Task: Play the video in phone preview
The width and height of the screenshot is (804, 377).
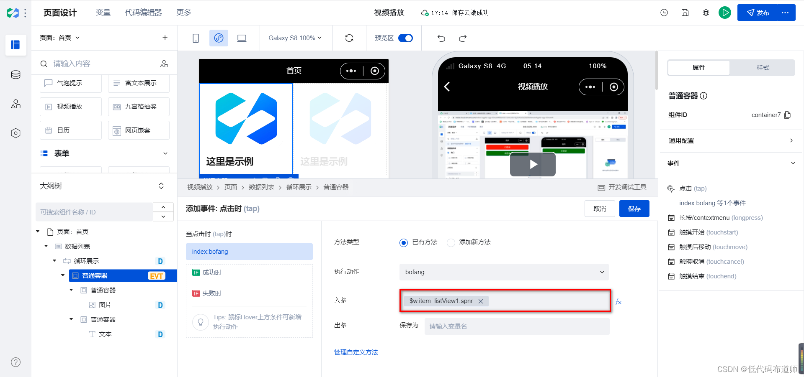Action: point(533,164)
